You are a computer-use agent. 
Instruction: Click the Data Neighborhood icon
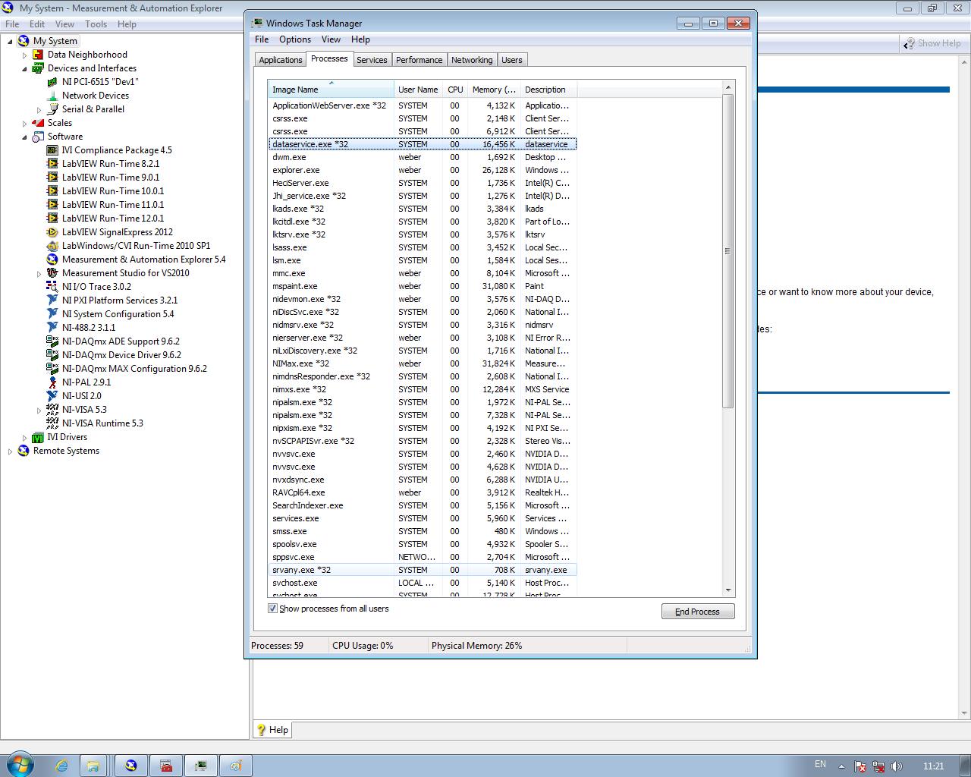[x=38, y=55]
